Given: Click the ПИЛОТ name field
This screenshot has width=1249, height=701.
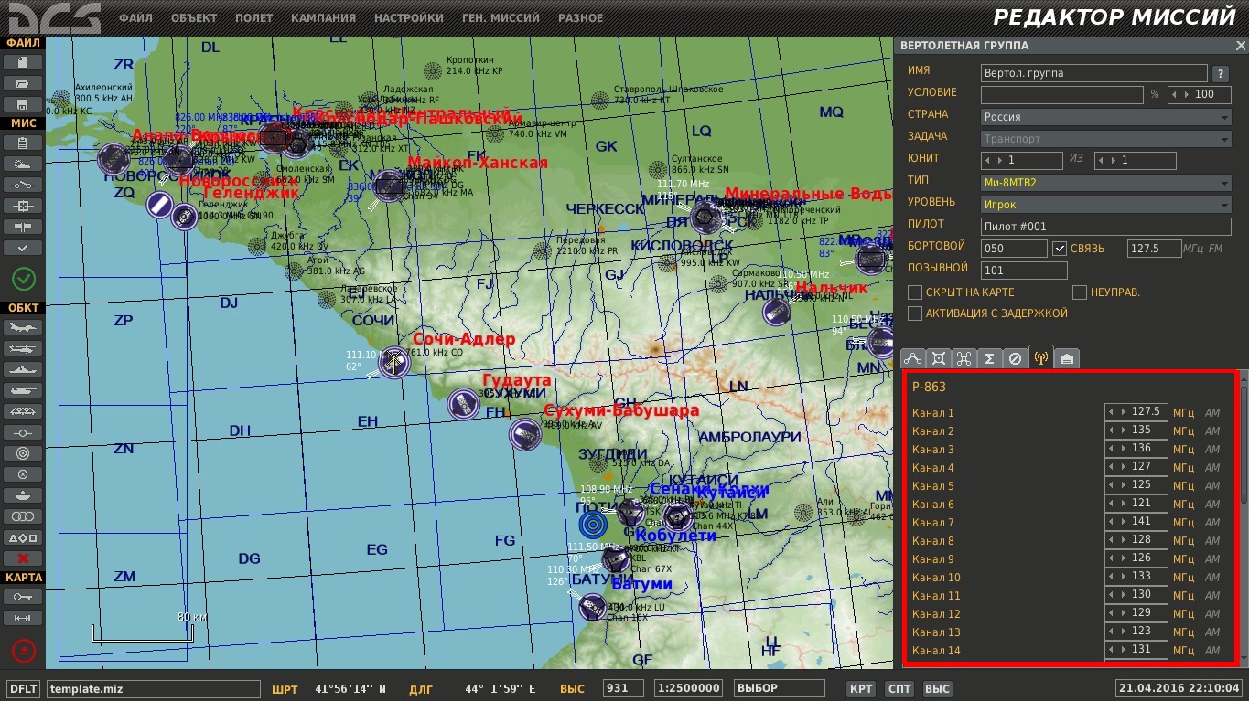Looking at the screenshot, I should 1106,227.
